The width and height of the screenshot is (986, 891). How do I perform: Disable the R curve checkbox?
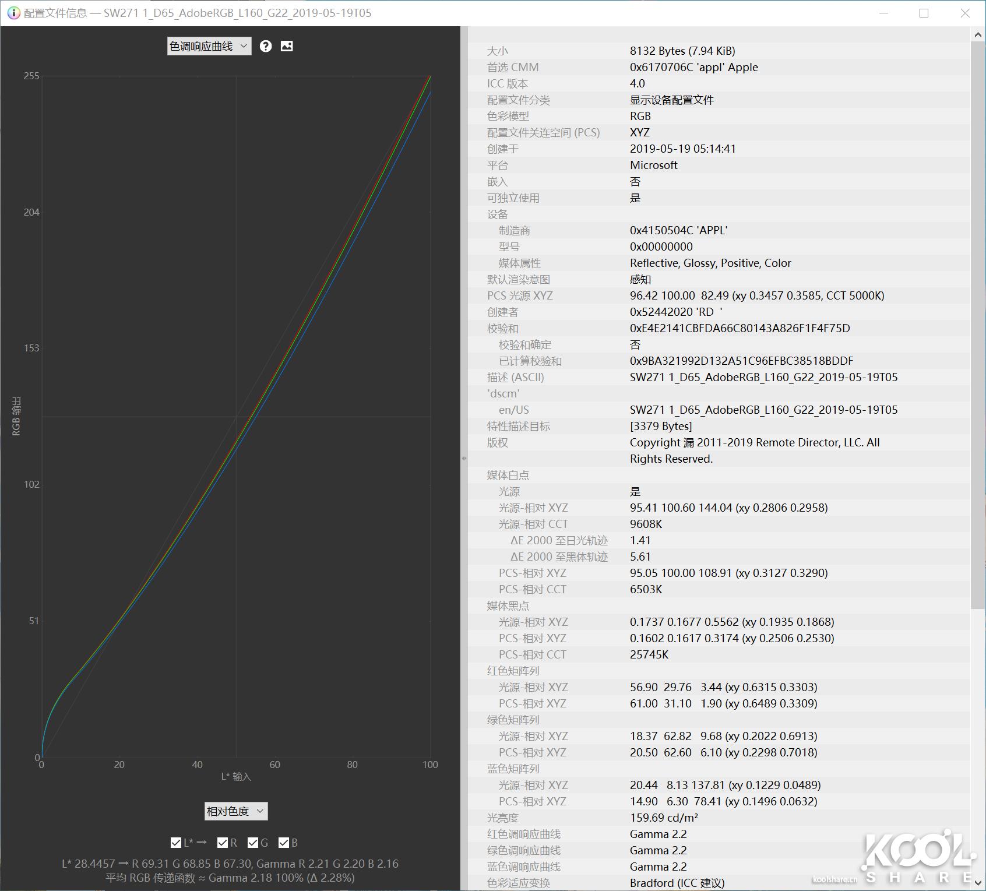coord(221,842)
